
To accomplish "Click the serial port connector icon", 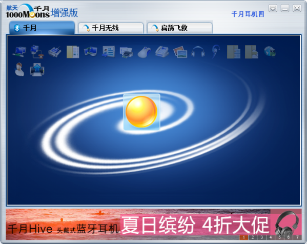I will coord(55,52).
